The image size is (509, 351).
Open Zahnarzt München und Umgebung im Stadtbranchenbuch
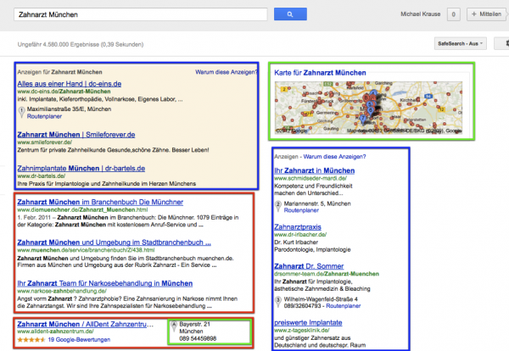click(x=114, y=242)
